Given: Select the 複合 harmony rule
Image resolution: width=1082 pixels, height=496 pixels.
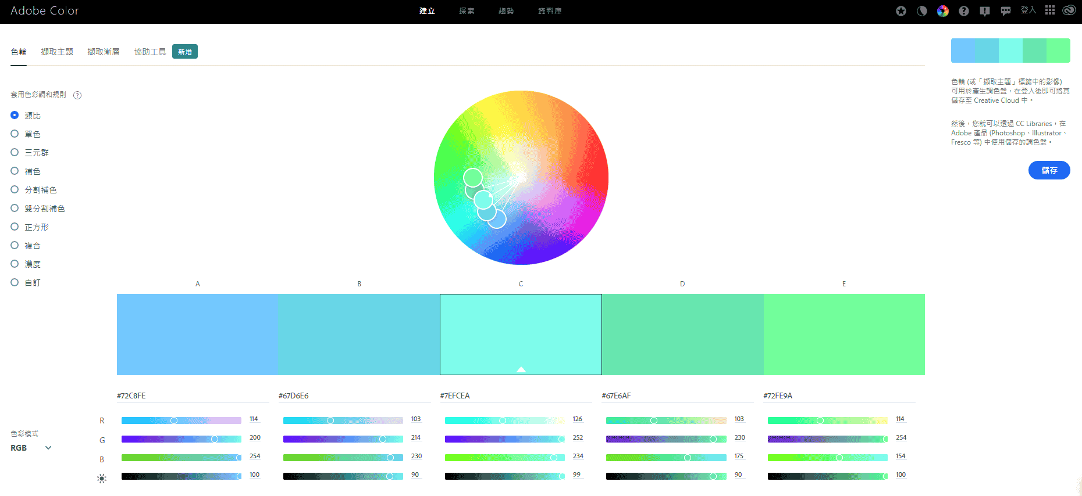Looking at the screenshot, I should click(26, 246).
